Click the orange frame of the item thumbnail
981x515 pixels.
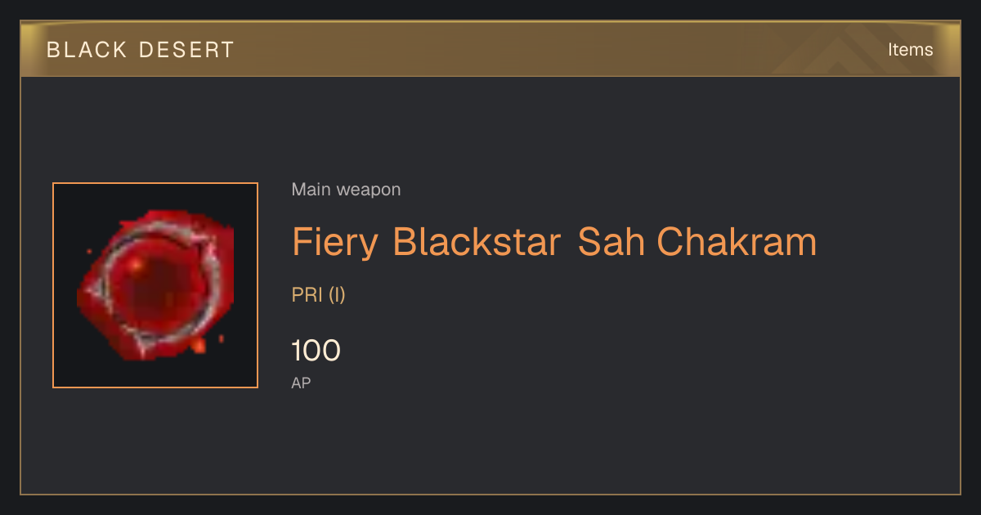tap(155, 183)
